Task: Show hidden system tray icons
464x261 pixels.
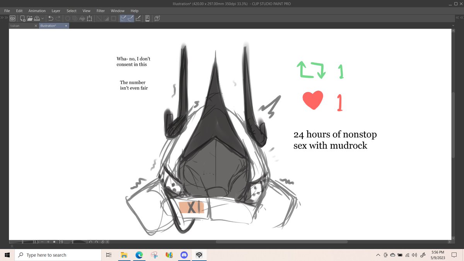Action: pyautogui.click(x=379, y=255)
